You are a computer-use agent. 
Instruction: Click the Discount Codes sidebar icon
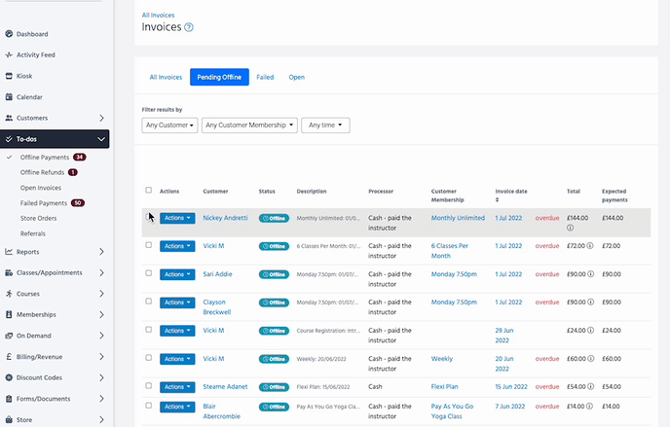click(9, 377)
